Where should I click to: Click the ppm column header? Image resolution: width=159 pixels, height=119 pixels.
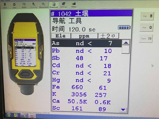click(x=84, y=36)
